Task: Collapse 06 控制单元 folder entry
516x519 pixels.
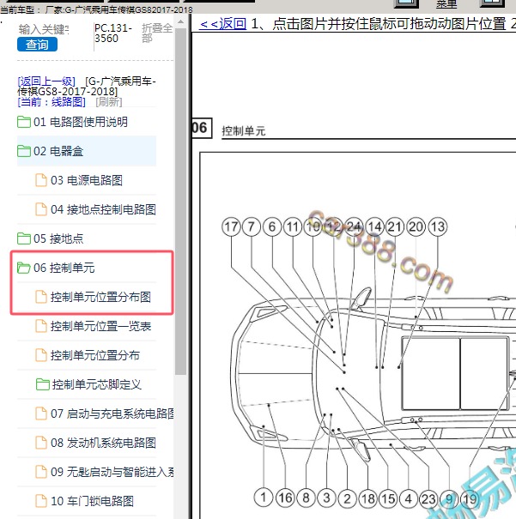Action: click(64, 268)
